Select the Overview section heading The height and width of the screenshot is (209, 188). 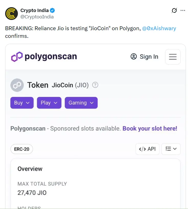30,169
